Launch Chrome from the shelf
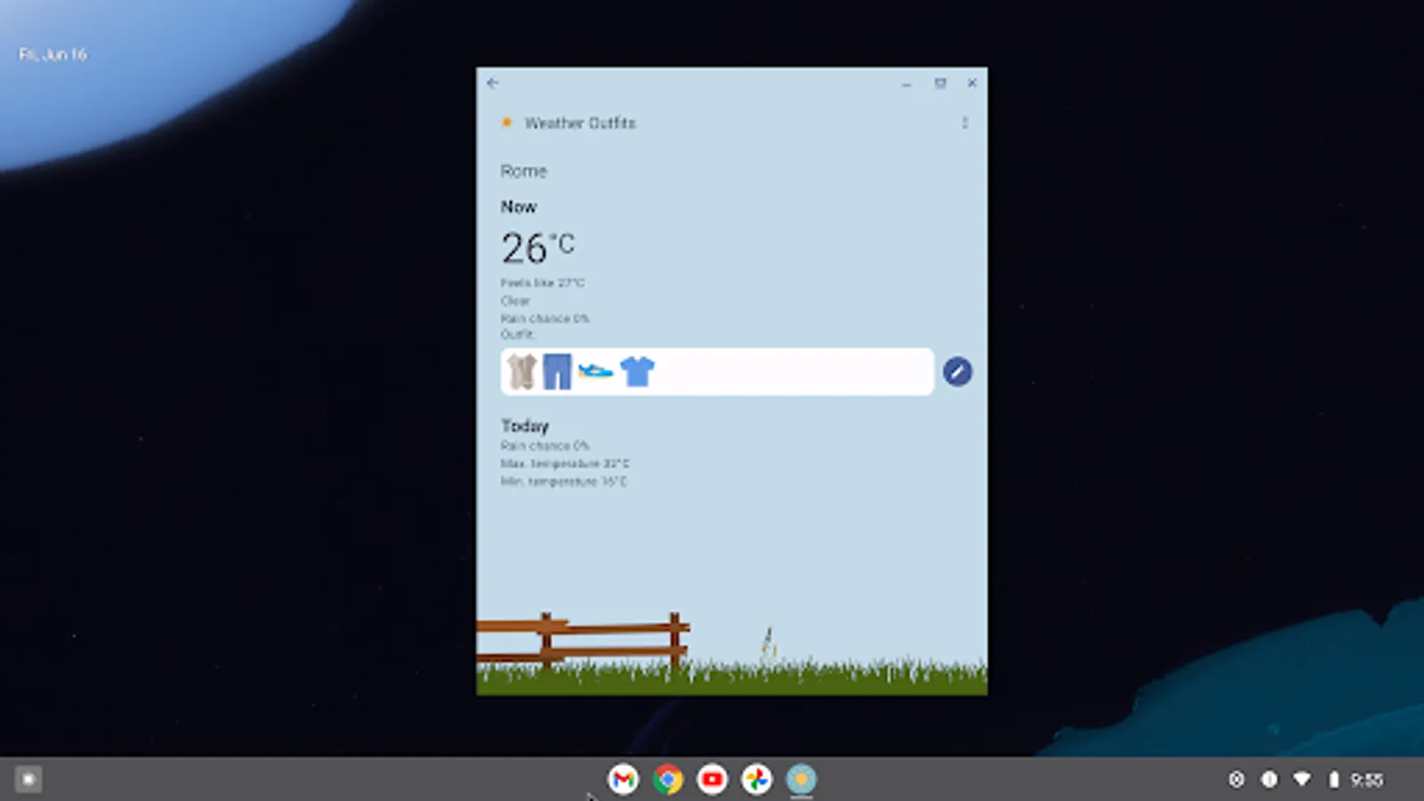 click(x=667, y=780)
